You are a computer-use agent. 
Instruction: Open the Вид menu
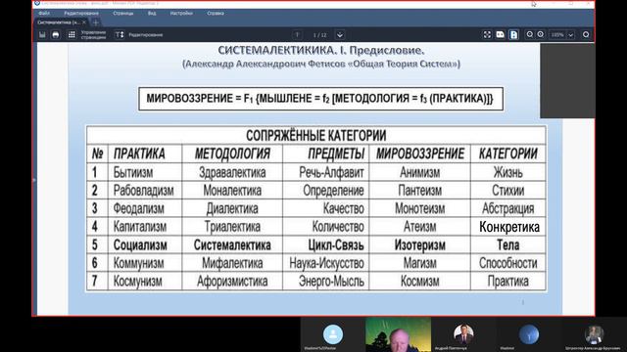point(152,13)
